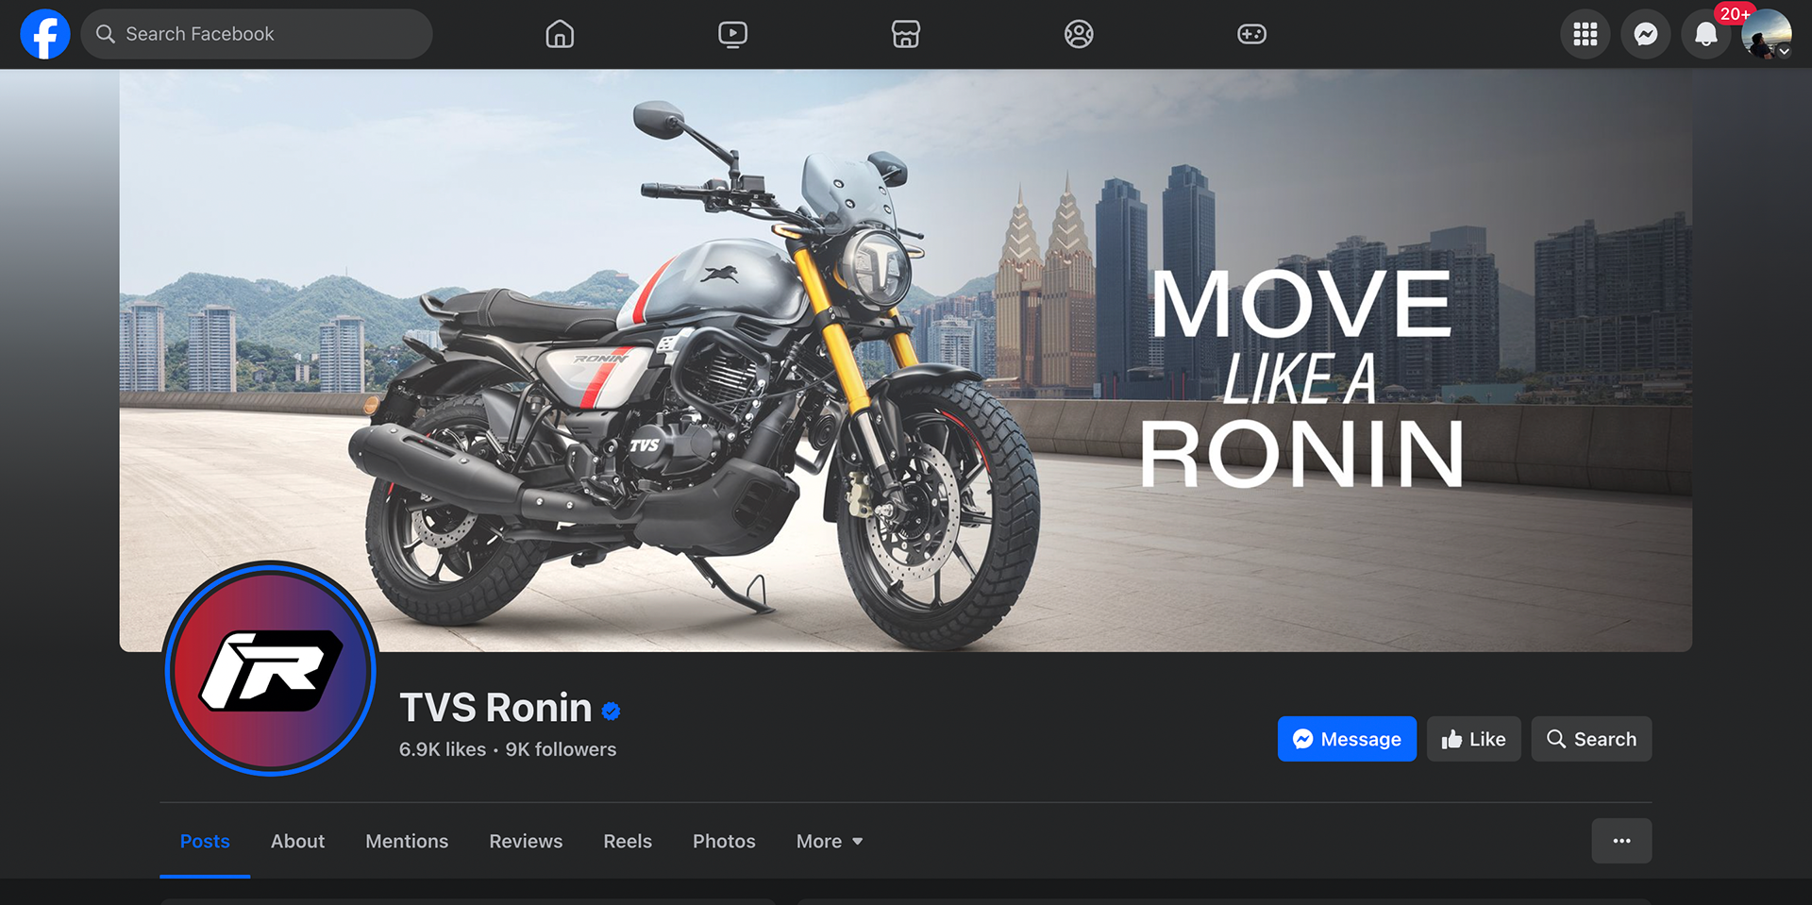1812x905 pixels.
Task: Click the TVS Ronin page title
Action: tap(495, 708)
